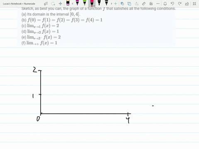Screen dimensions: 199x149
Task: Select the first black pen
Action: point(99,3)
